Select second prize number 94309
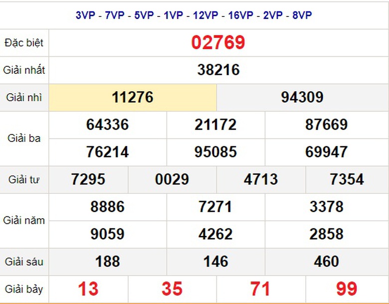The height and width of the screenshot is (304, 389). [x=302, y=97]
